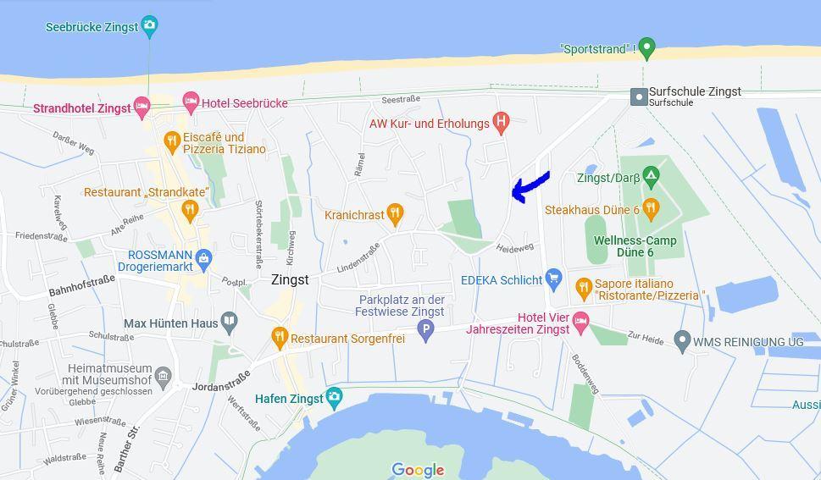Click the Max Hünten Haus library pin
The height and width of the screenshot is (480, 821).
(x=230, y=323)
